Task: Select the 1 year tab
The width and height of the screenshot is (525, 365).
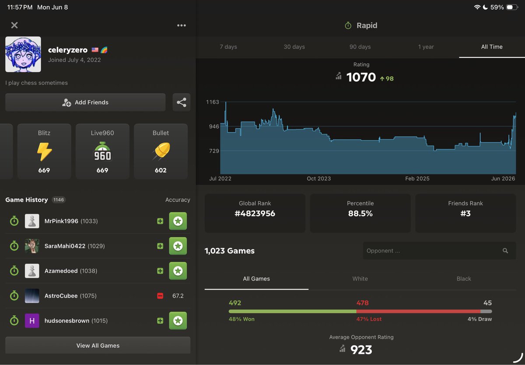Action: click(426, 47)
